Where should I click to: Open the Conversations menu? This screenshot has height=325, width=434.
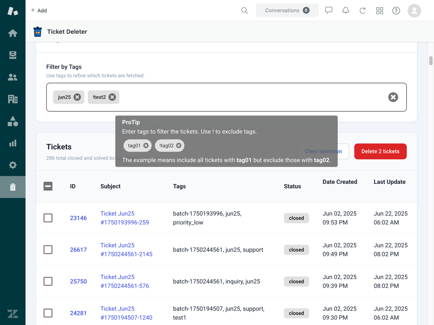[287, 11]
